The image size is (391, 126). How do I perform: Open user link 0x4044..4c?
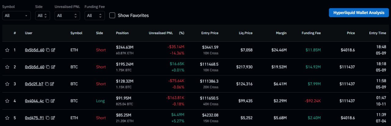click(35, 101)
